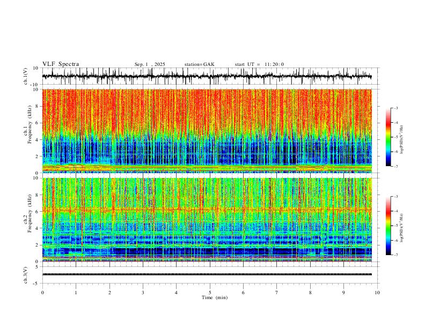Image resolution: width=425 pixels, height=328 pixels.
Task: Click the 'ch.1(V)' waveform axis label
Action: click(x=26, y=76)
